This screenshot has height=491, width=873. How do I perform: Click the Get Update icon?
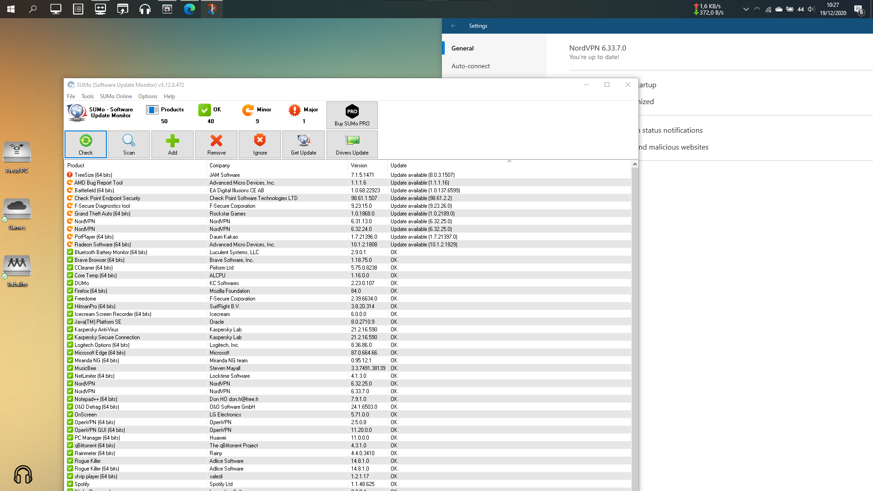tap(303, 141)
